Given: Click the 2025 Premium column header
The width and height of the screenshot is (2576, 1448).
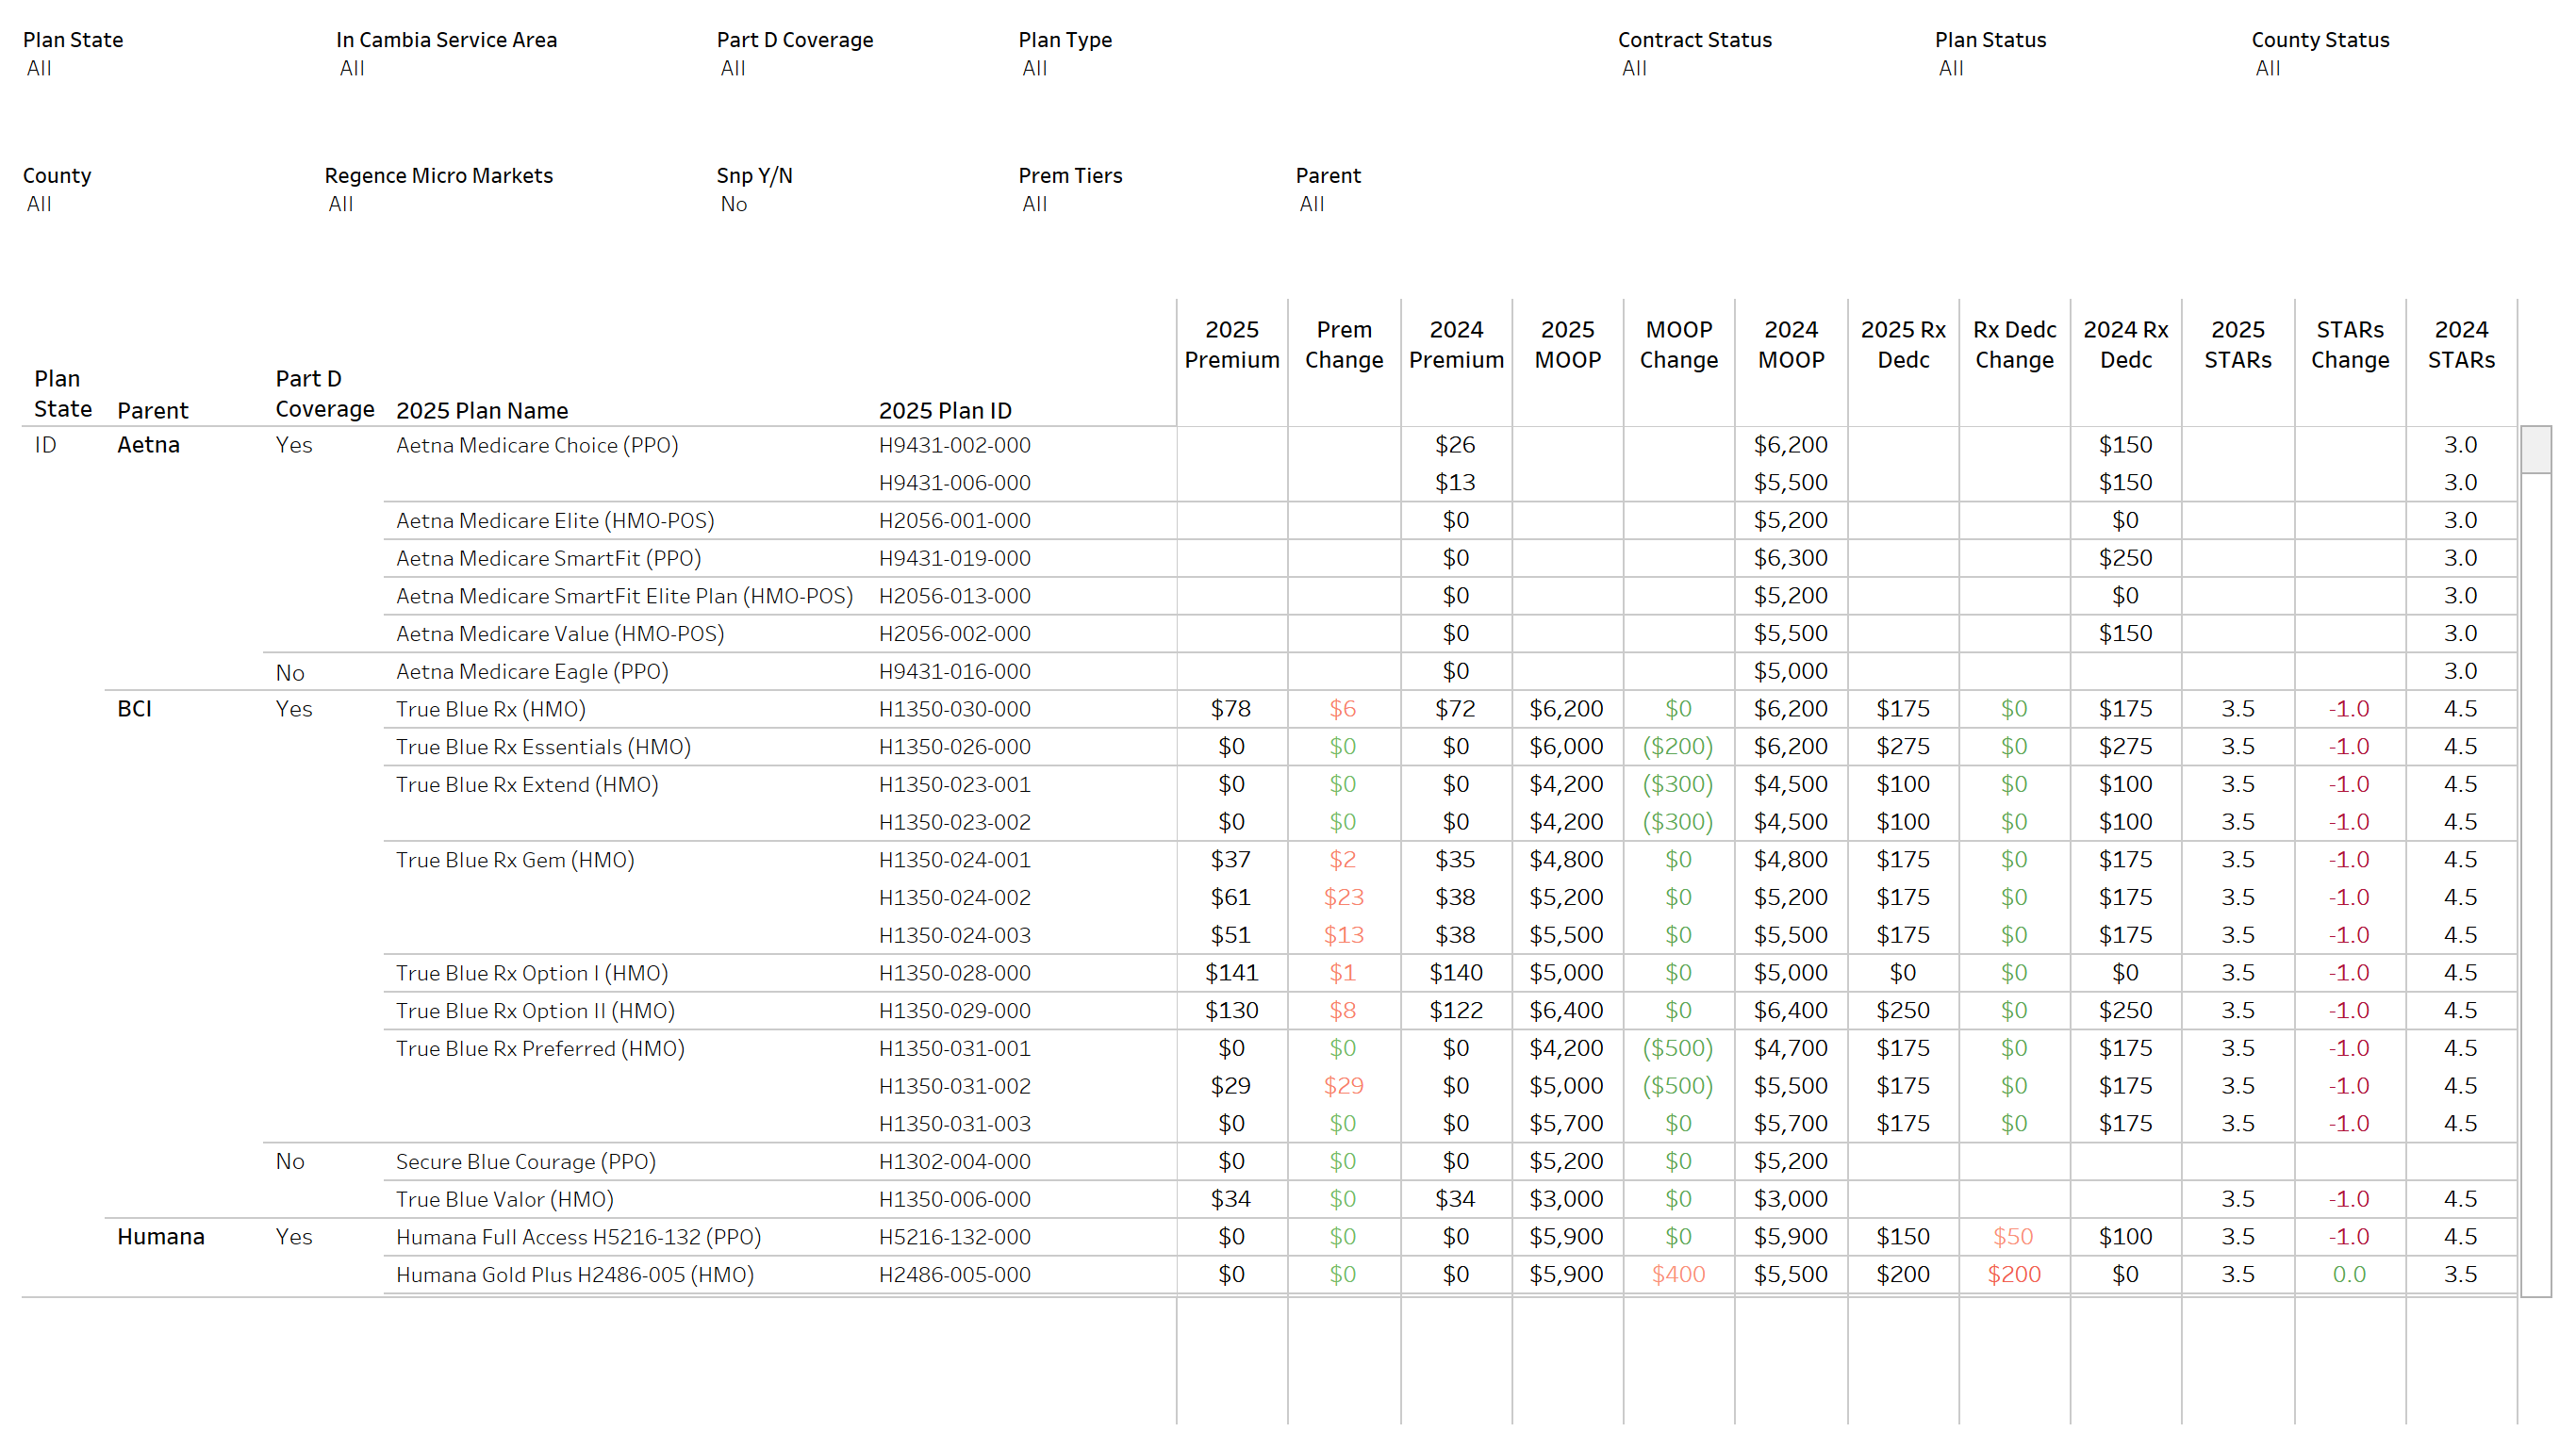Looking at the screenshot, I should (1231, 344).
